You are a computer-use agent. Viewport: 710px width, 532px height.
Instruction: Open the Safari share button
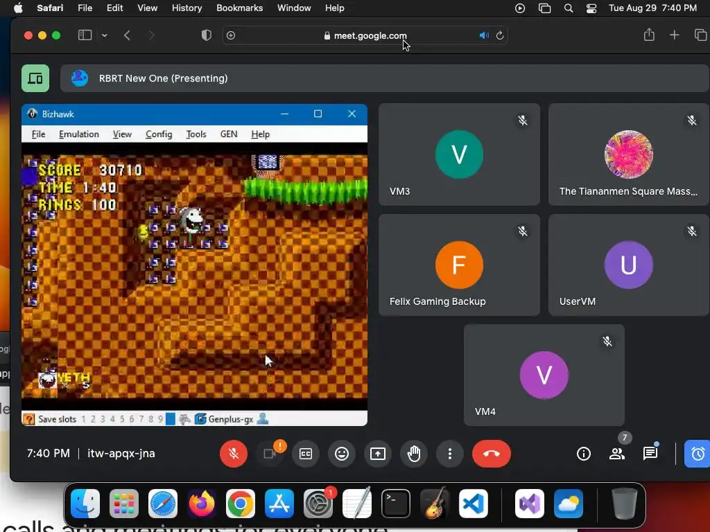coord(649,35)
